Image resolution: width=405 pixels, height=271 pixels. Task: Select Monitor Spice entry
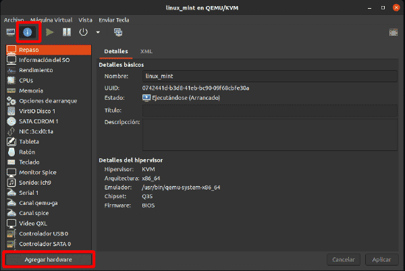click(49, 173)
